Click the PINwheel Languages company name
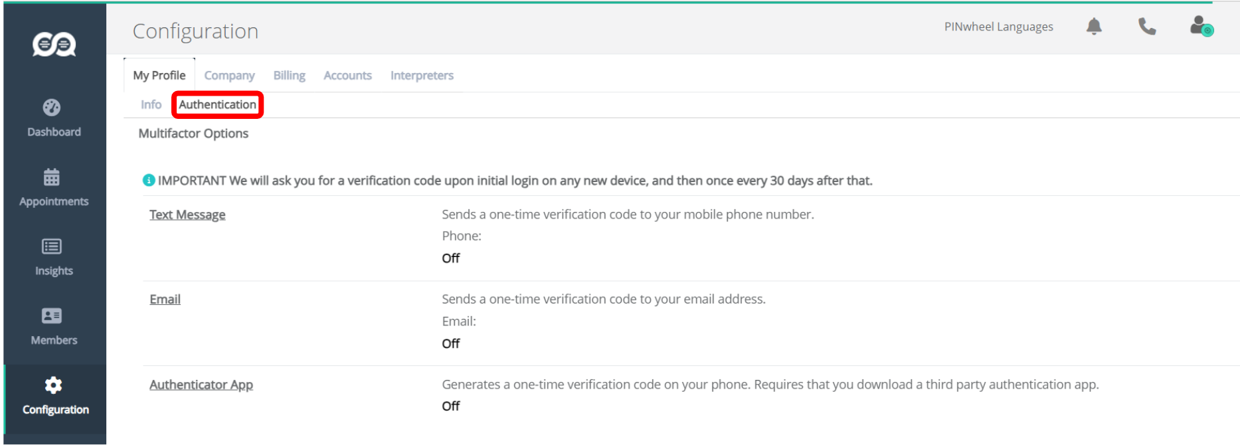Viewport: 1240px width, 445px height. (x=998, y=27)
